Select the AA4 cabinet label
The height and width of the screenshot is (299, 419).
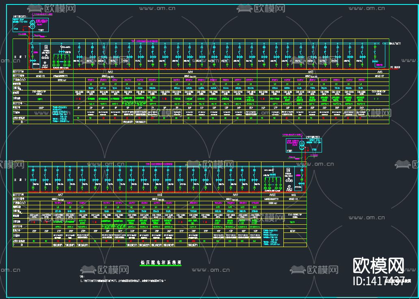pyautogui.click(x=190, y=71)
